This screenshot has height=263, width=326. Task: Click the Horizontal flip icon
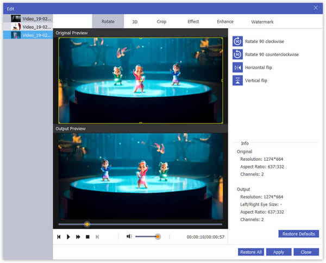click(x=237, y=67)
